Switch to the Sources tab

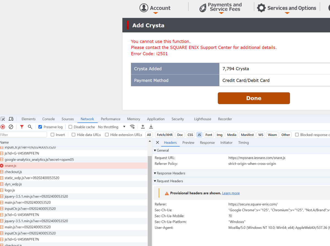coord(68,119)
